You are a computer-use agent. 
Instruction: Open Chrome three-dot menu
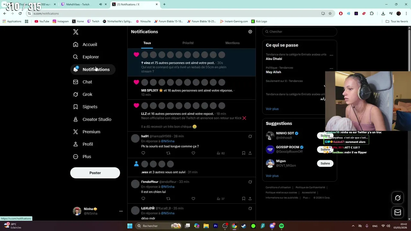coord(407,13)
